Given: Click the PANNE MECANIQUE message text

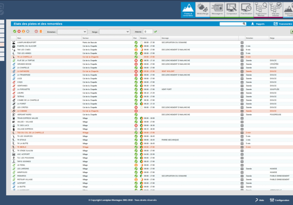Looking at the screenshot, I should tap(170, 140).
